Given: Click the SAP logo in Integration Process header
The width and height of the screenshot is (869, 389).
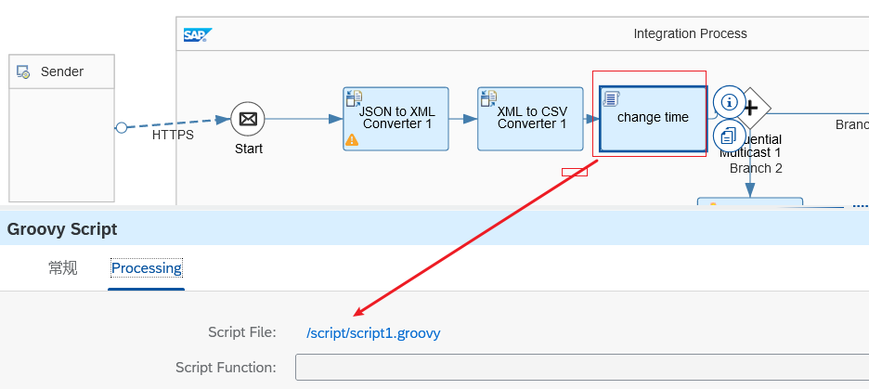Looking at the screenshot, I should 198,34.
